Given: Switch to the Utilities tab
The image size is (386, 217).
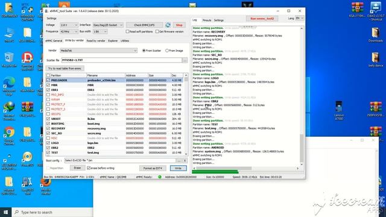Looking at the screenshot, I should pos(125,41).
